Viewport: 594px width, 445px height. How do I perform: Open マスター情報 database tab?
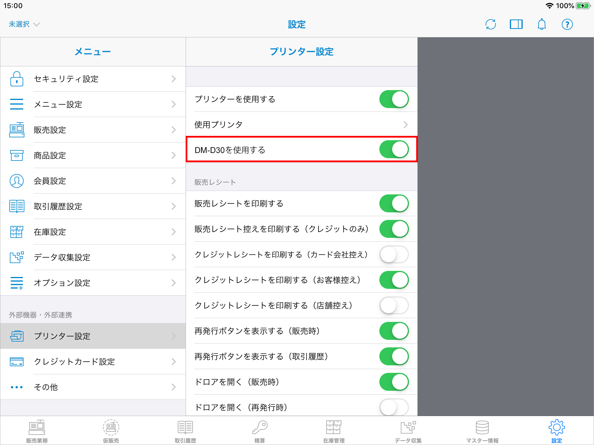pyautogui.click(x=482, y=432)
